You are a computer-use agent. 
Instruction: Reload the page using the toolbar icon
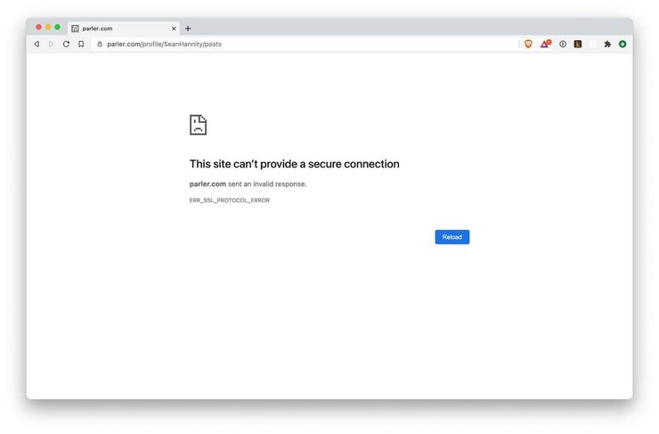(x=66, y=44)
